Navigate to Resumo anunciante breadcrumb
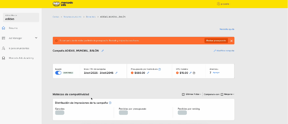 click(x=73, y=17)
